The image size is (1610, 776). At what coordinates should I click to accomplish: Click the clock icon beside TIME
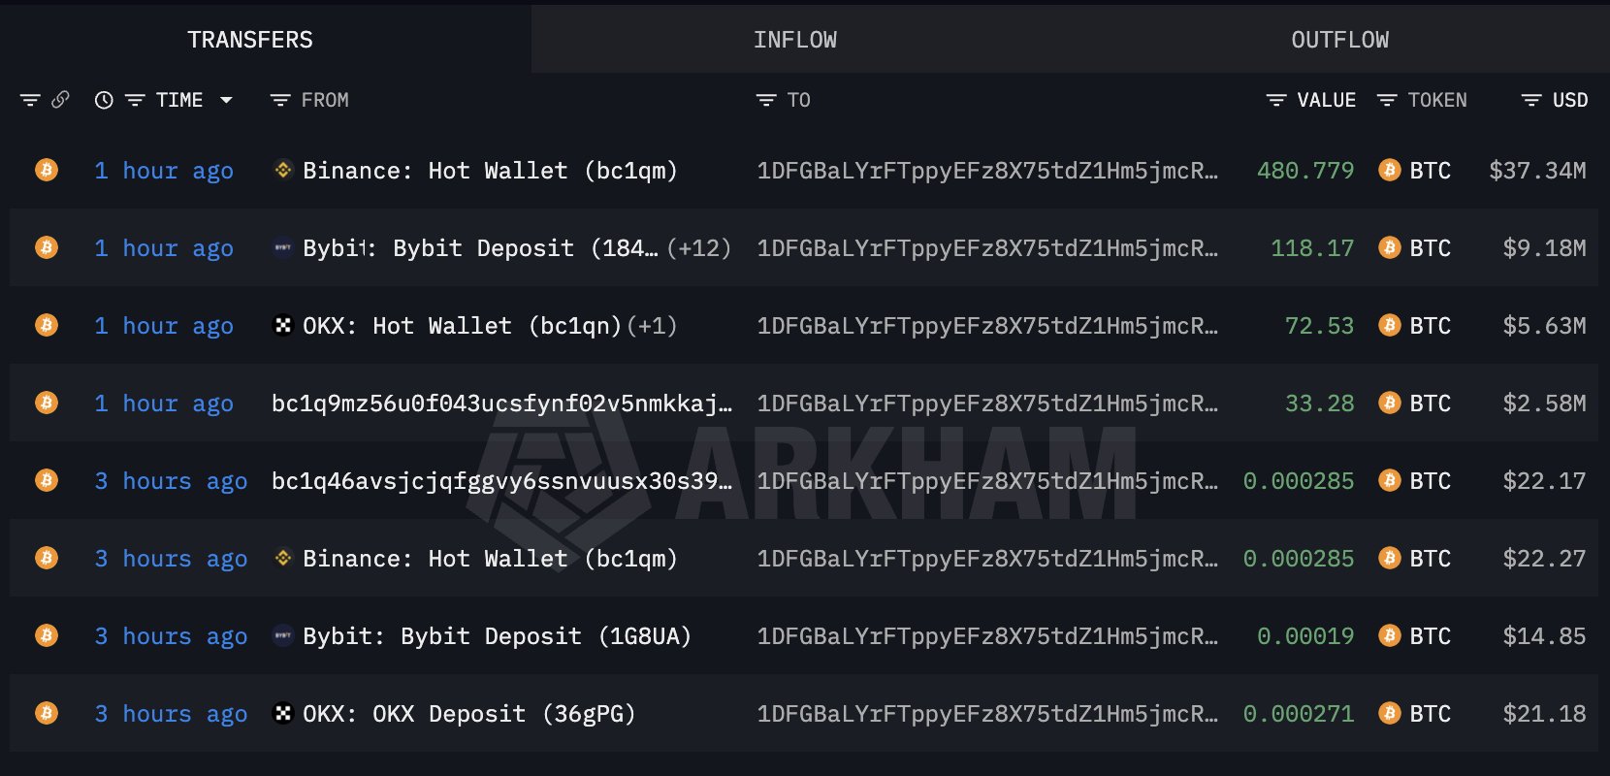(104, 100)
